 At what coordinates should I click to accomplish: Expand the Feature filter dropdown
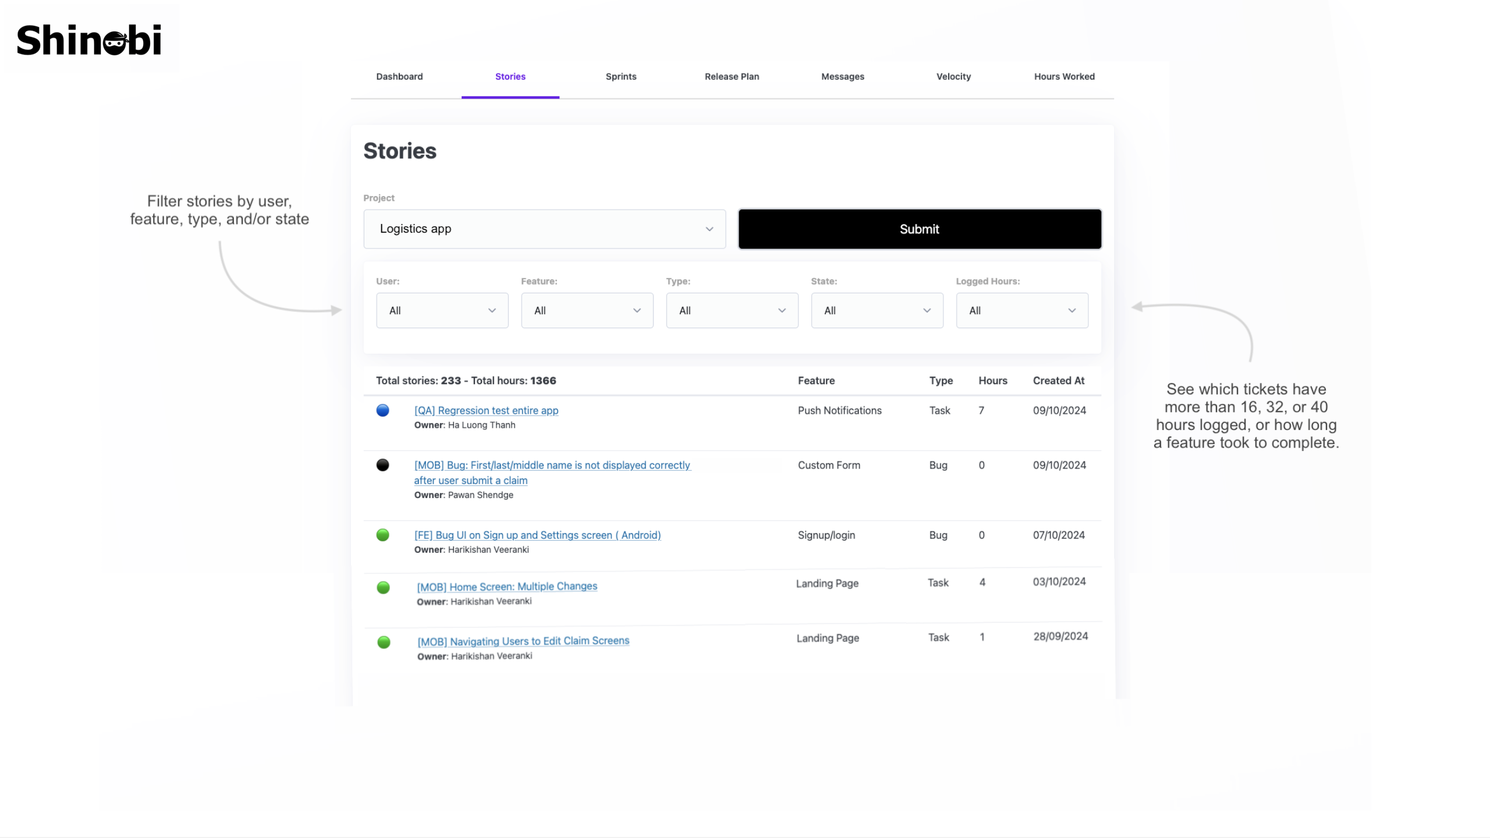587,310
